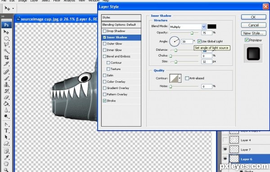The image size is (270, 172).
Task: Select the Hand tool
Action: tap(6, 163)
